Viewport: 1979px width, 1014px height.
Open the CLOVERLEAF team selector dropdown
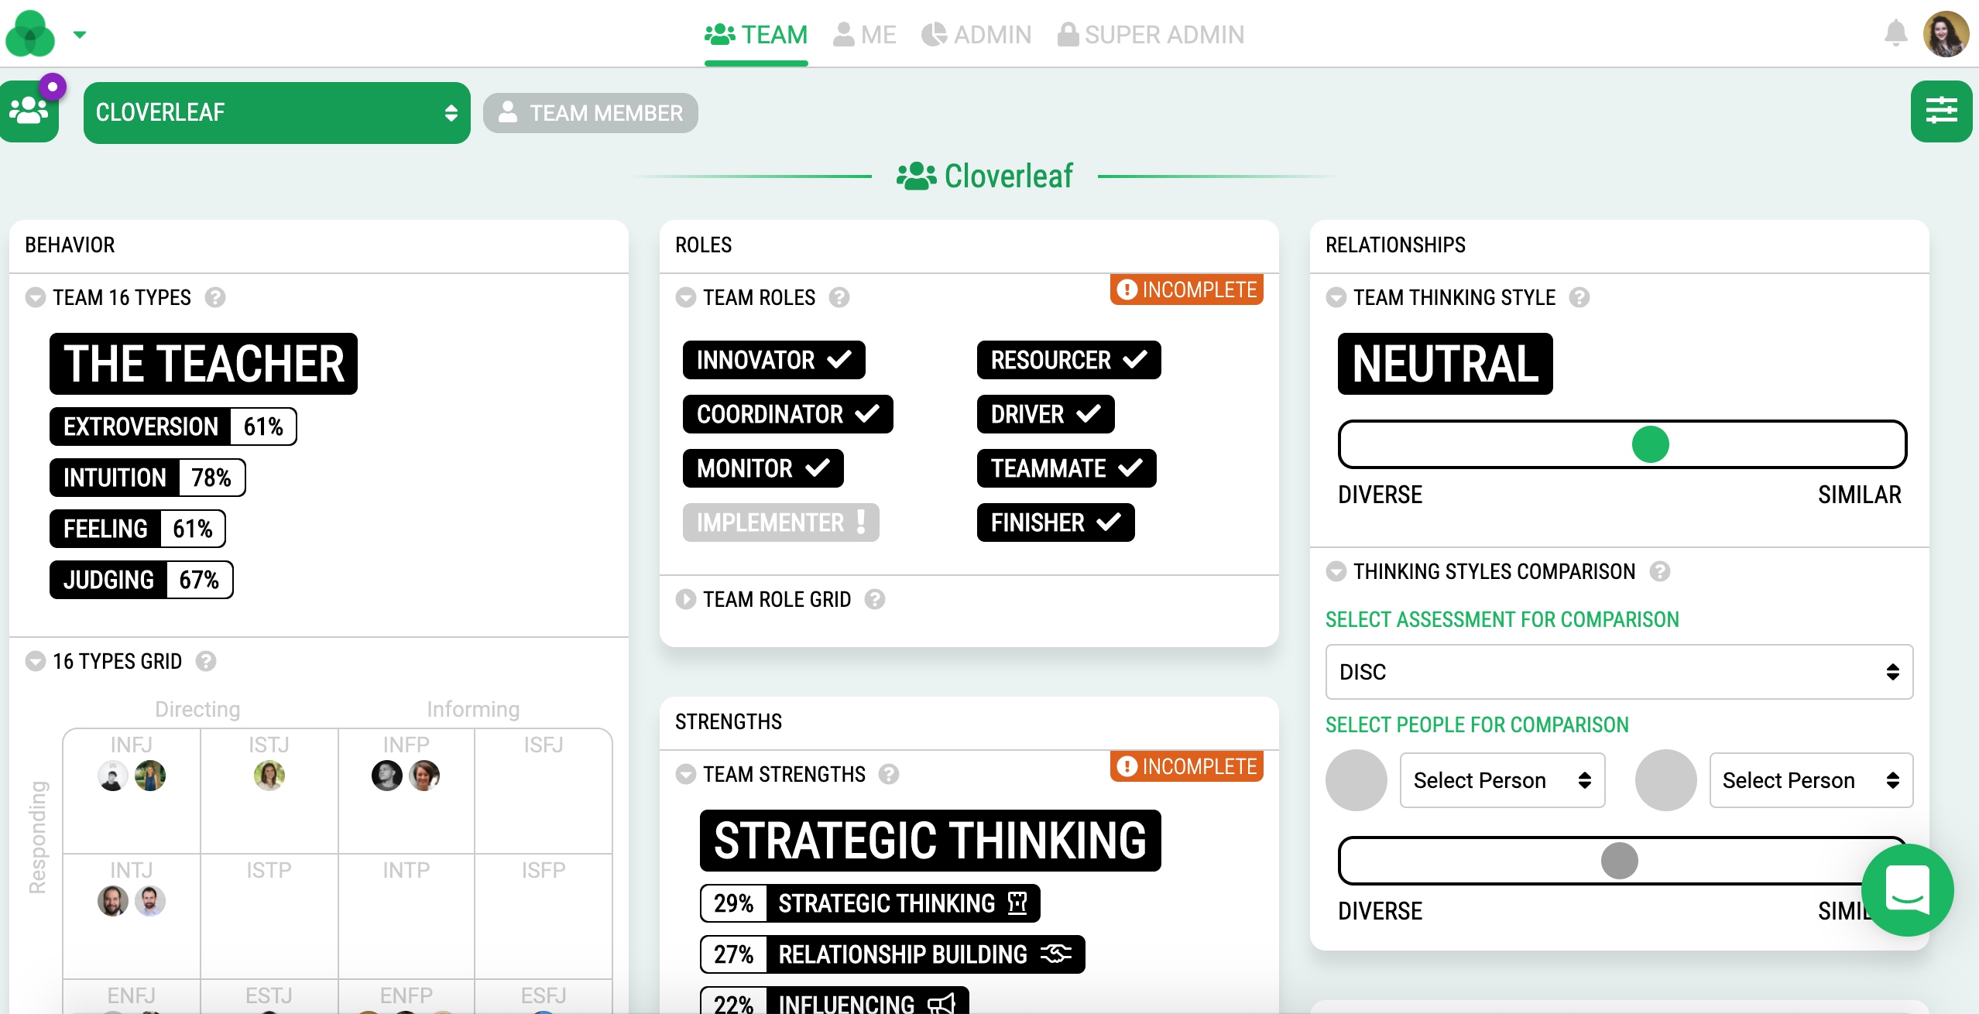tap(276, 112)
